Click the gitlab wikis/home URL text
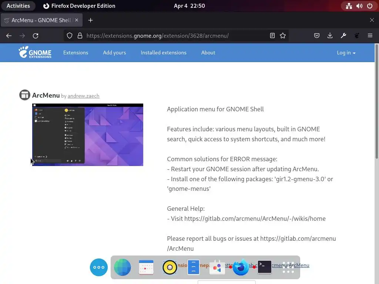This screenshot has height=284, width=379. click(255, 219)
